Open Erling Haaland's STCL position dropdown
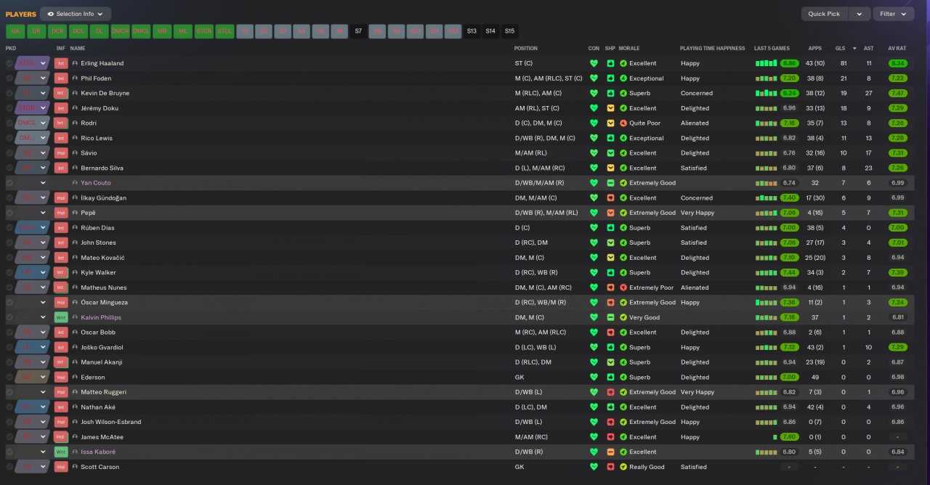This screenshot has width=930, height=485. coord(32,63)
